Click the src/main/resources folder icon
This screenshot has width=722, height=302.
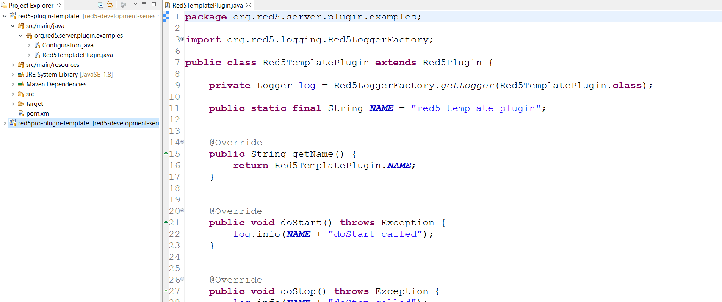point(21,65)
